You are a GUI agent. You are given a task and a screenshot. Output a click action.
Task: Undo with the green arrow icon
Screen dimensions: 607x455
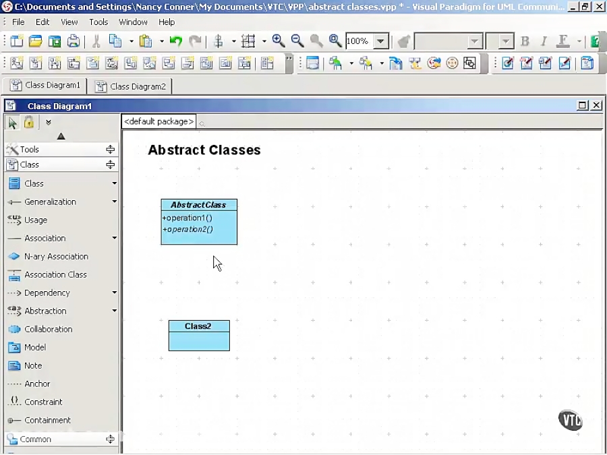click(176, 41)
